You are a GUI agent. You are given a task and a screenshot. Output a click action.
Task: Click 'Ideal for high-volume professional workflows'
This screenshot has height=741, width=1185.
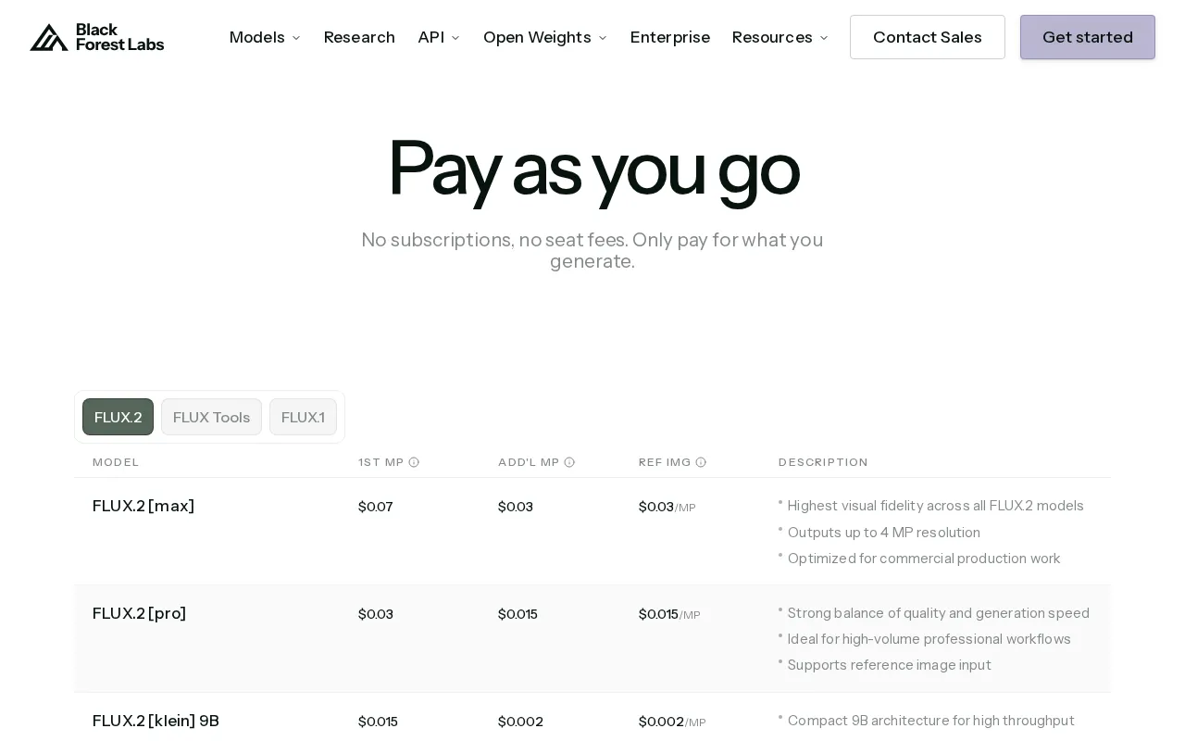[x=929, y=639]
